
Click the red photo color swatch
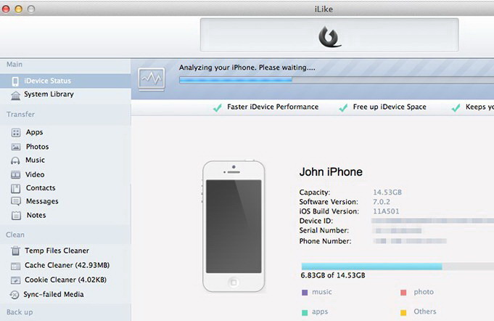pos(403,293)
